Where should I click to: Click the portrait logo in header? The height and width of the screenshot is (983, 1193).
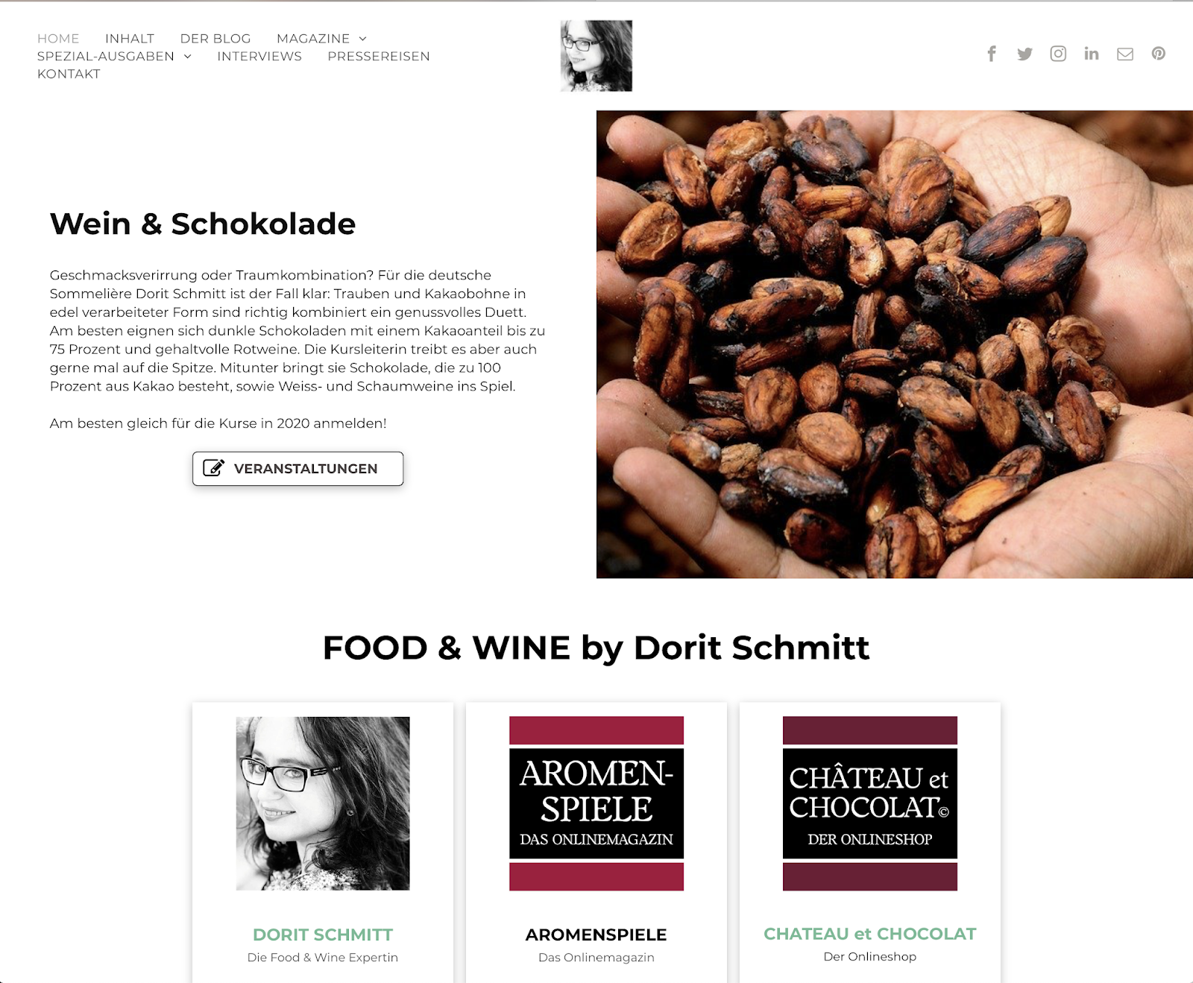596,56
